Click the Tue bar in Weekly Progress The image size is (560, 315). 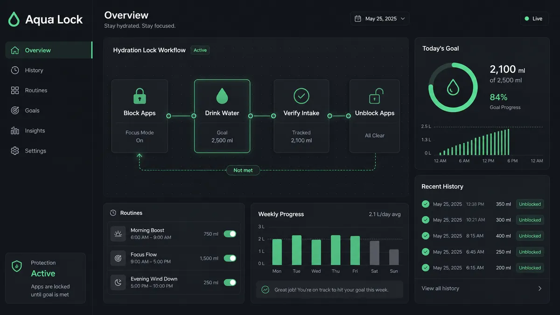point(296,250)
